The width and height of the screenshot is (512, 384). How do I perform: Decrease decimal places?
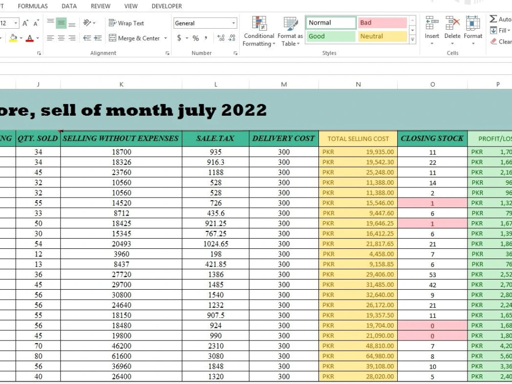coord(232,38)
